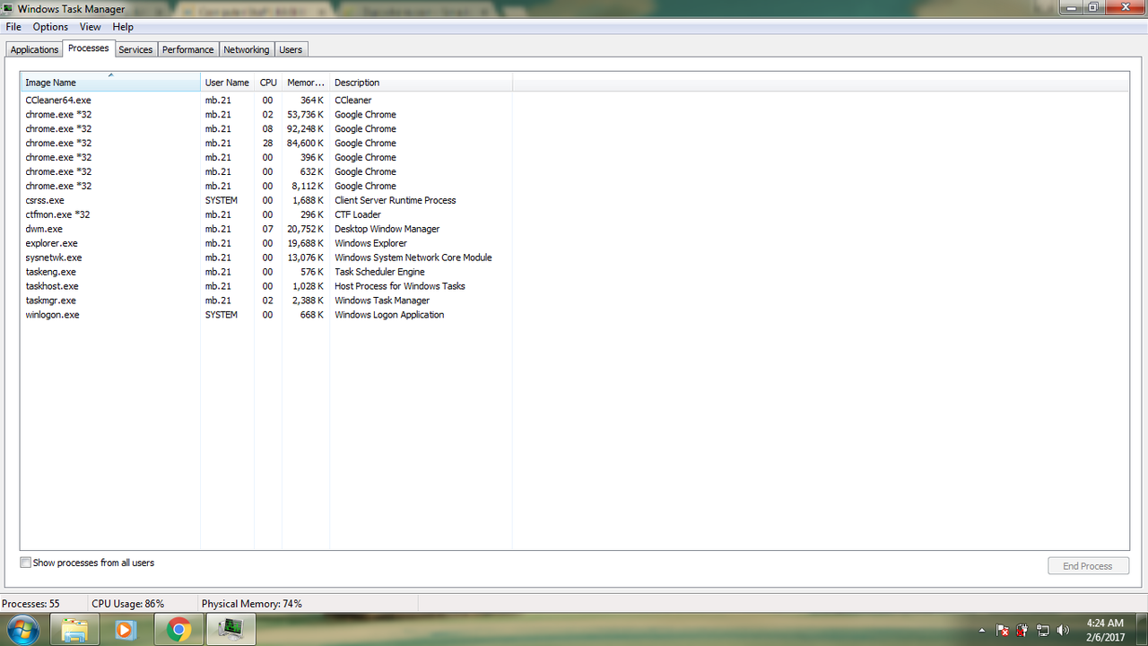
Task: Open the Options menu
Action: click(50, 27)
